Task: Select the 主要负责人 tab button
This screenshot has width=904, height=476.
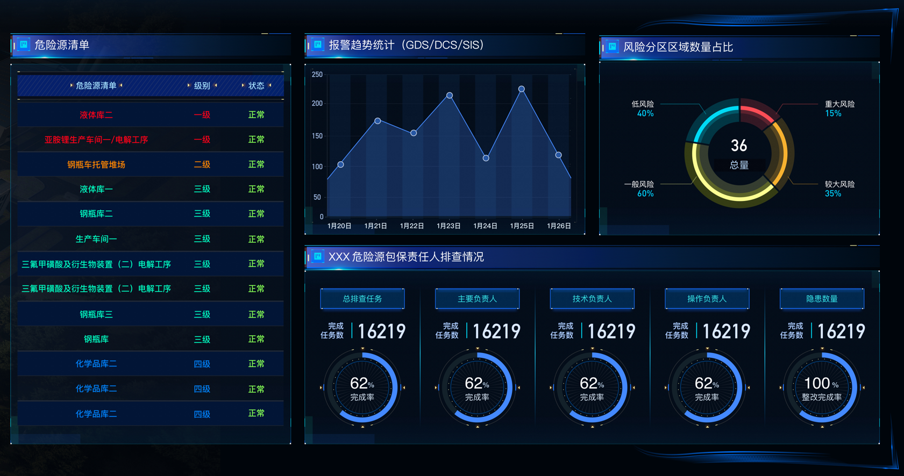Action: [x=477, y=299]
